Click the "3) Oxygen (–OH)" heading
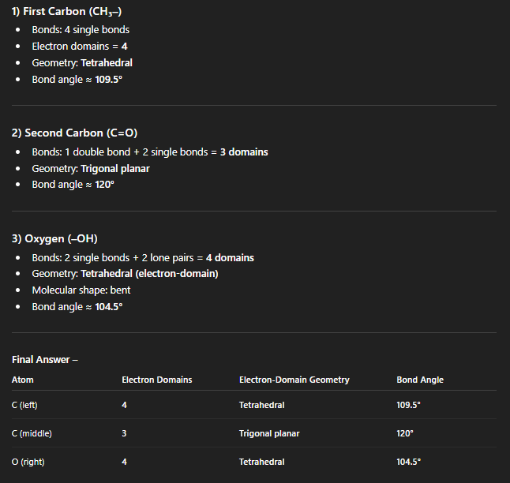The image size is (510, 483). tap(54, 238)
